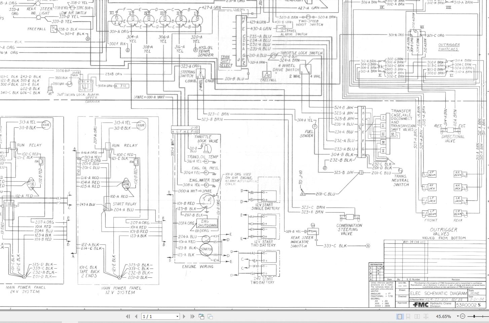
Task: Open the page number dropdown
Action: click(x=177, y=316)
